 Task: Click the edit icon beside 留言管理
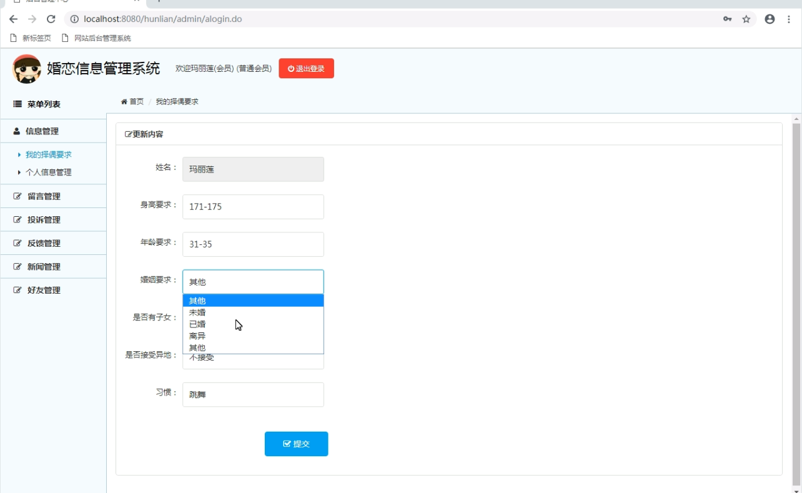[x=17, y=196]
